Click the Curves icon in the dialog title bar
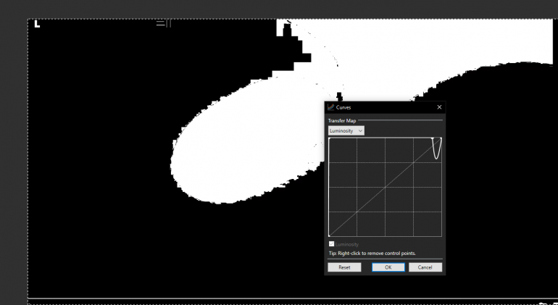This screenshot has width=558, height=305. tap(330, 107)
